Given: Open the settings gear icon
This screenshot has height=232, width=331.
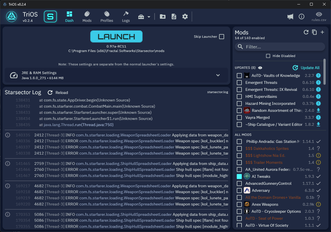Looking at the screenshot, I should coord(185,16).
